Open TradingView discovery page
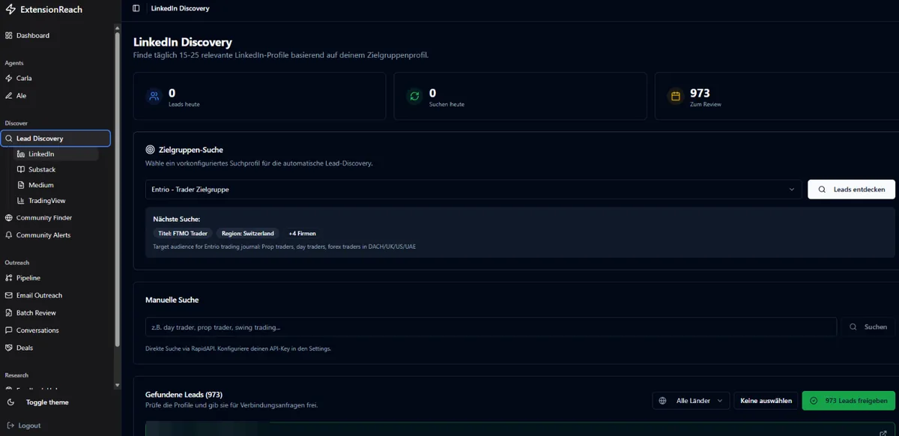Viewport: 899px width, 436px height. (x=47, y=201)
